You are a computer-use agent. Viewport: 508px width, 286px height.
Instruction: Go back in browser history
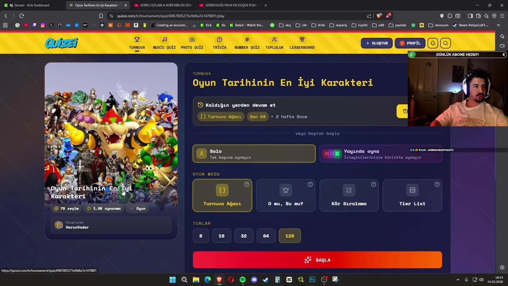pos(6,16)
